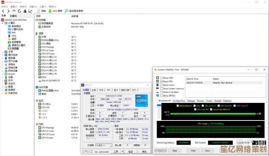Viewport: 269px width, 156px height.
Task: Open the 工具(T) menu
Action: tap(43, 6)
